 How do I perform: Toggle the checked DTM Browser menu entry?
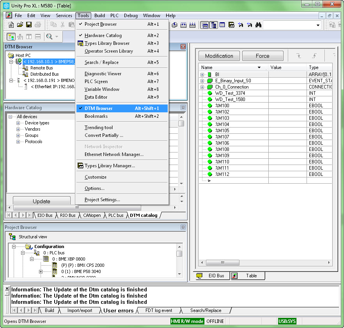click(122, 108)
